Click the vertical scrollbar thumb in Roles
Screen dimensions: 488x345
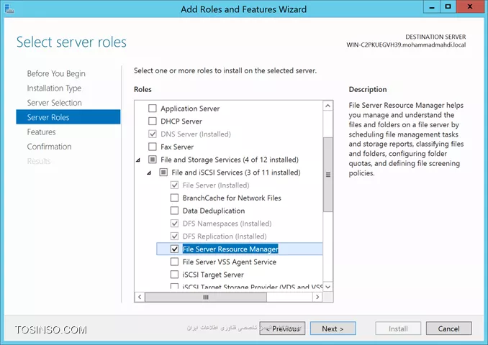point(327,175)
